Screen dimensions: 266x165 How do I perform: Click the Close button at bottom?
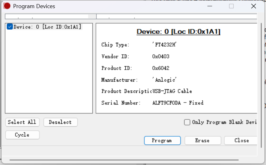[241, 140]
